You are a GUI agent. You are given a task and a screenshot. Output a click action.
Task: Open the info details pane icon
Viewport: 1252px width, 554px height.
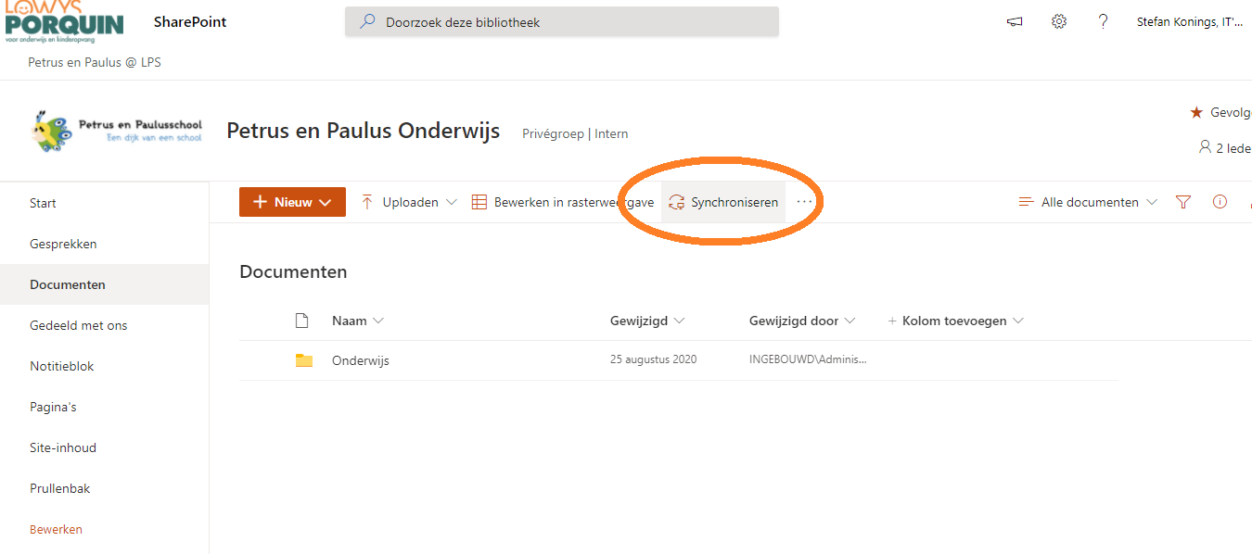click(x=1220, y=202)
